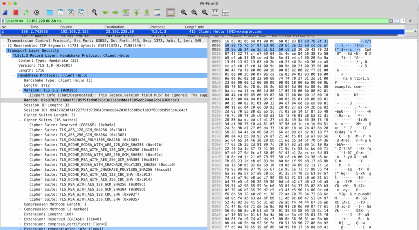Open capture options gear icon
This screenshot has width=419, height=230.
tap(36, 13)
